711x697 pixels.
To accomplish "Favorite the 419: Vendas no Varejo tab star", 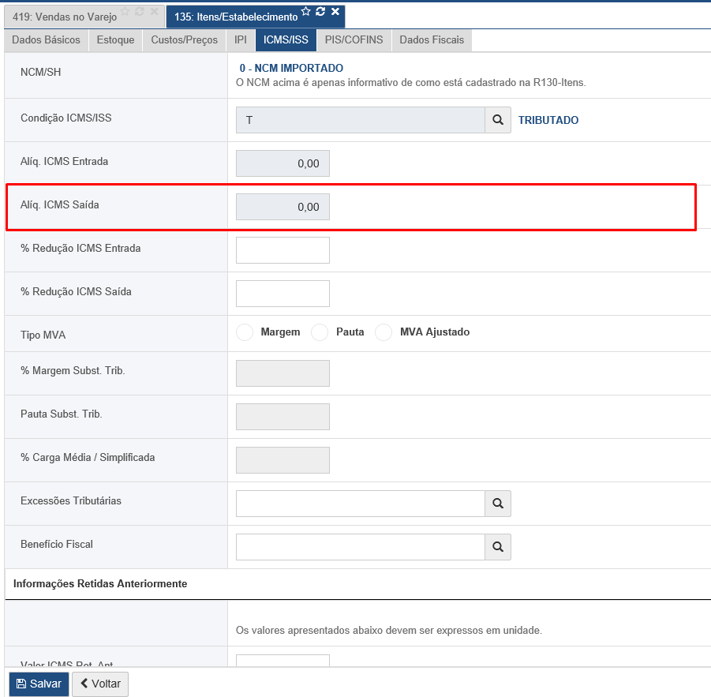I will tap(125, 11).
